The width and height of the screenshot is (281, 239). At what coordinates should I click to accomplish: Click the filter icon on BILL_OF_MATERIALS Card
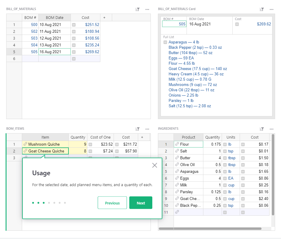(x=261, y=9)
